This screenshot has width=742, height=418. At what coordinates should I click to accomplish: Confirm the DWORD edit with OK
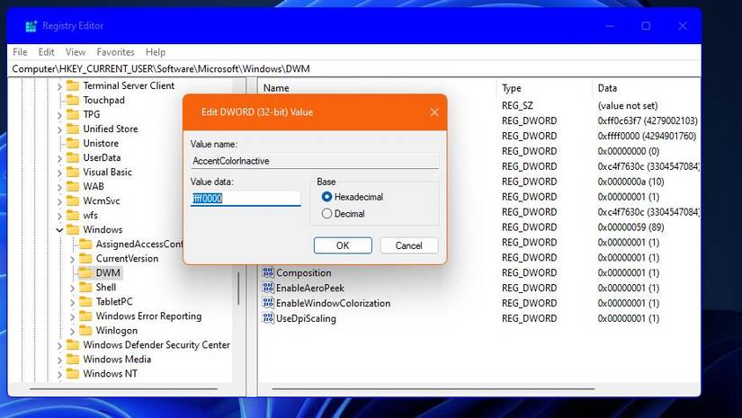tap(343, 245)
